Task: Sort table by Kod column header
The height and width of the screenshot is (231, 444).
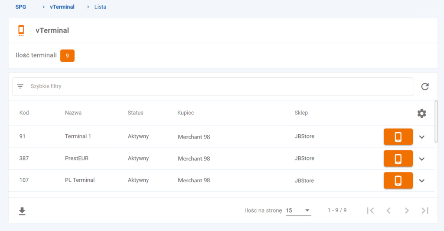Action: 24,113
